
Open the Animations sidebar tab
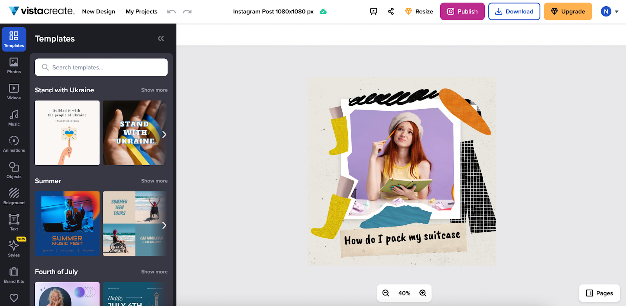14,144
